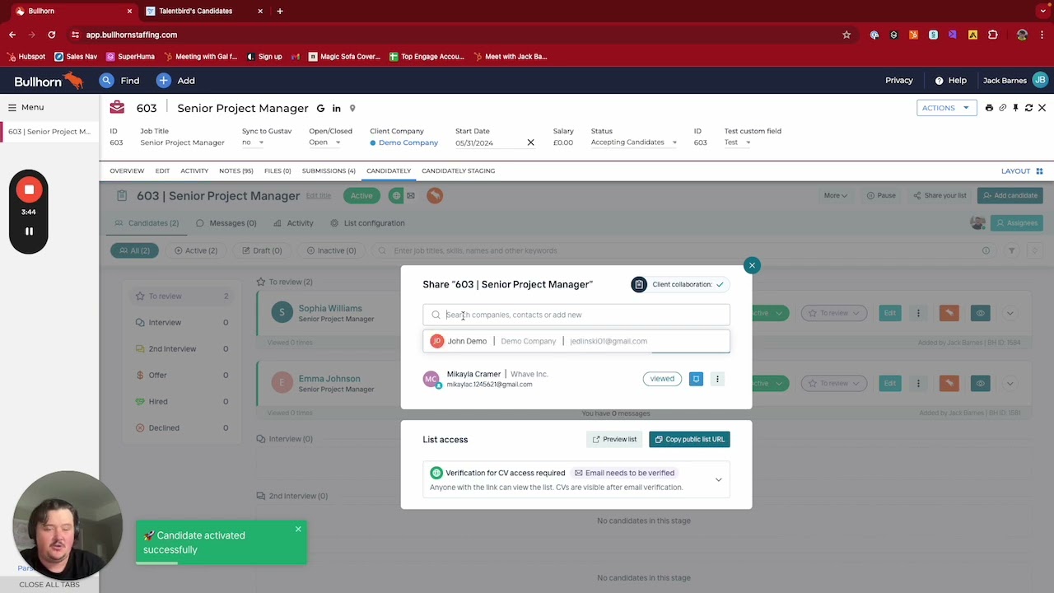Click the LinkedIn icon beside the job title
The width and height of the screenshot is (1054, 593).
pos(336,108)
